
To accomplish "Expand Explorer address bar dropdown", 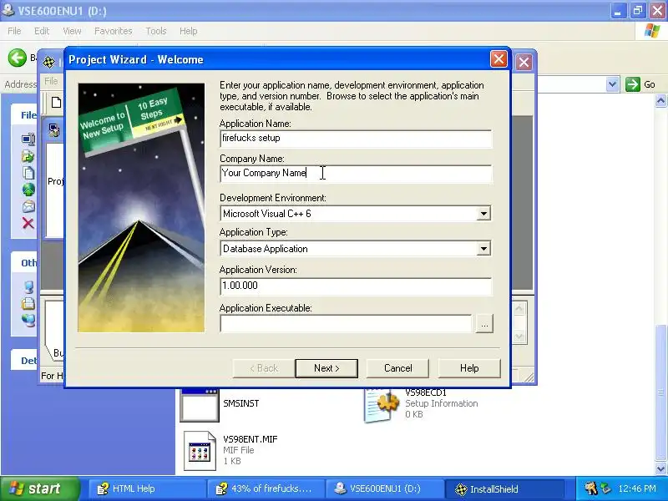I will pyautogui.click(x=612, y=84).
